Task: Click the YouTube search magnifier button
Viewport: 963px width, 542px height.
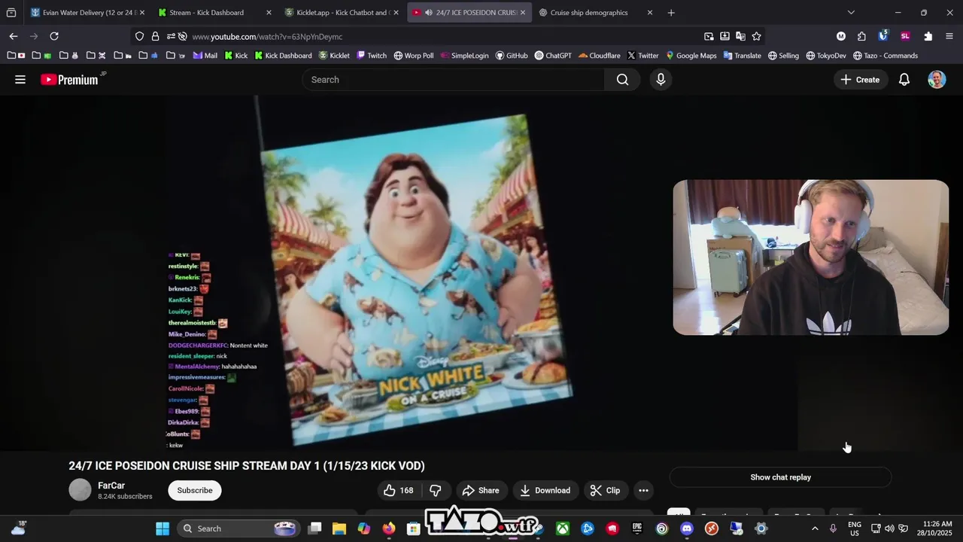Action: coord(622,80)
